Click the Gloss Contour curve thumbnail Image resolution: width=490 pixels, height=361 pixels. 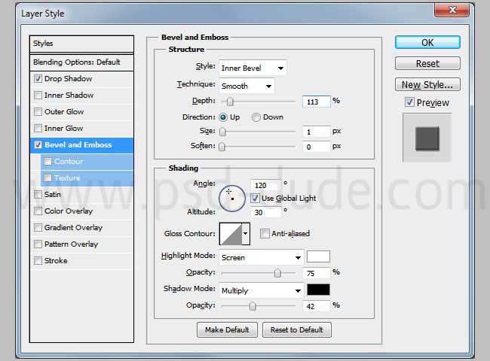point(231,234)
